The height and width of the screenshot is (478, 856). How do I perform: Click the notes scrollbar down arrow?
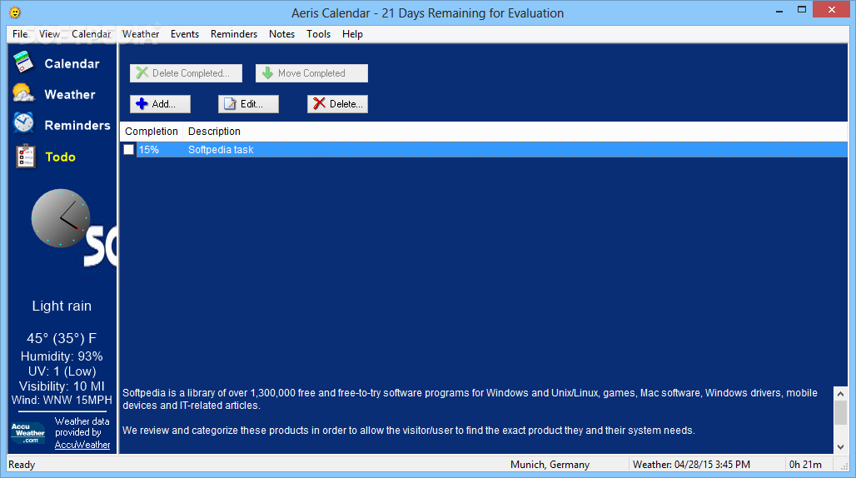(x=841, y=446)
